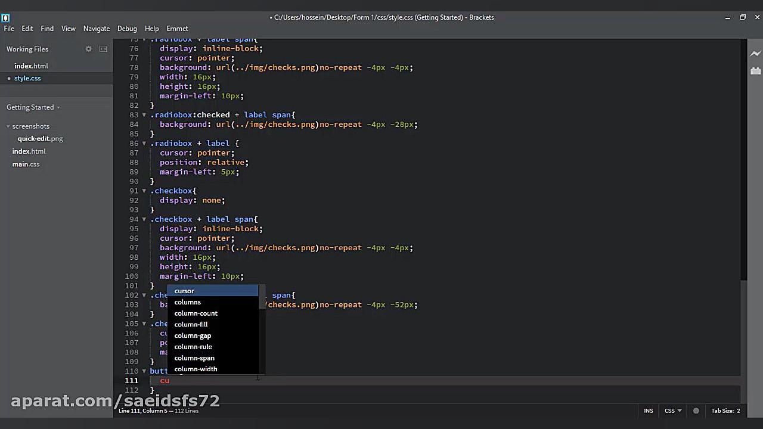
Task: Choose 'cursor' from the code hints
Action: 213,291
